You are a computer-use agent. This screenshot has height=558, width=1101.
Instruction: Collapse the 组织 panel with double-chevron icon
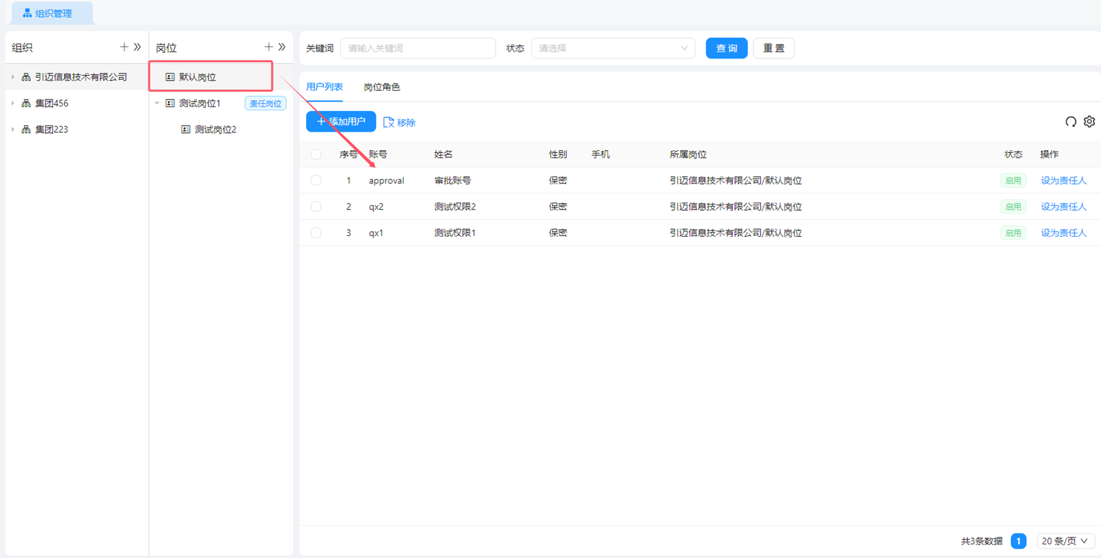click(x=138, y=47)
